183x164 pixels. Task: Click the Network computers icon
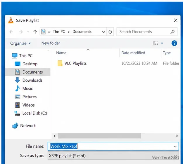click(15, 126)
